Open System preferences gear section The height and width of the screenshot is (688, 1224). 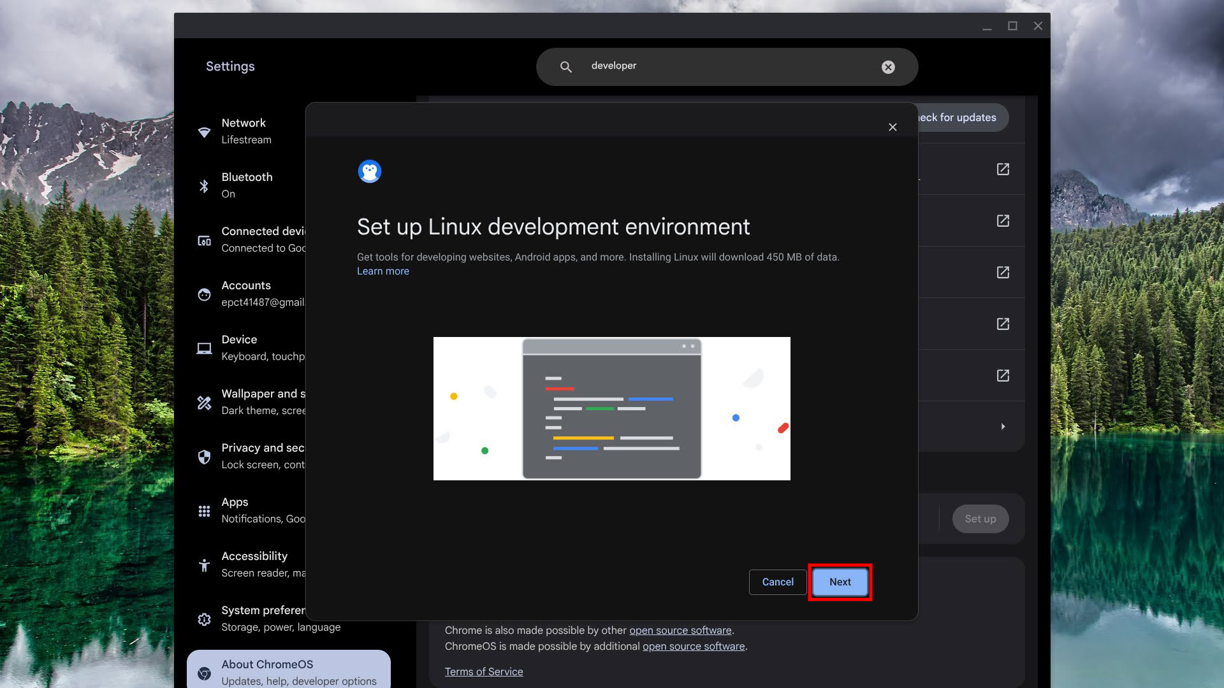(x=204, y=619)
